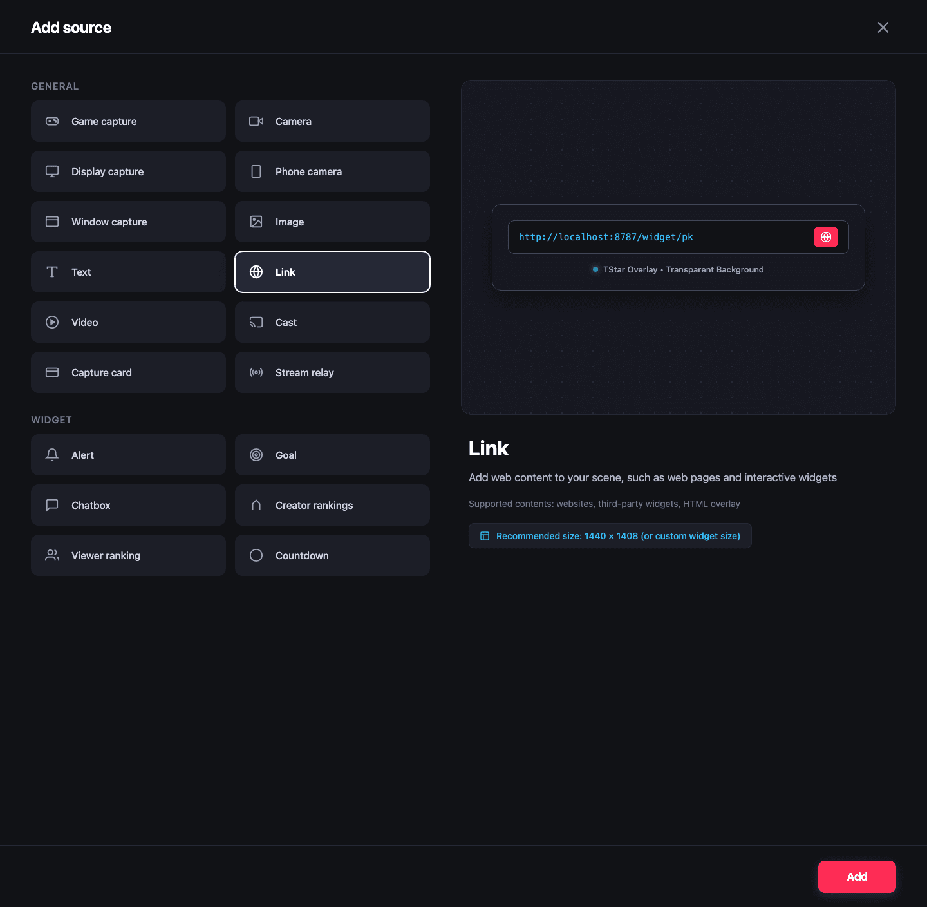This screenshot has height=907, width=927.
Task: Click the Game capture gamepad icon
Action: pyautogui.click(x=52, y=121)
